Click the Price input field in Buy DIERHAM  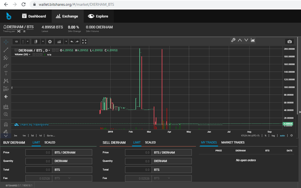(39, 152)
